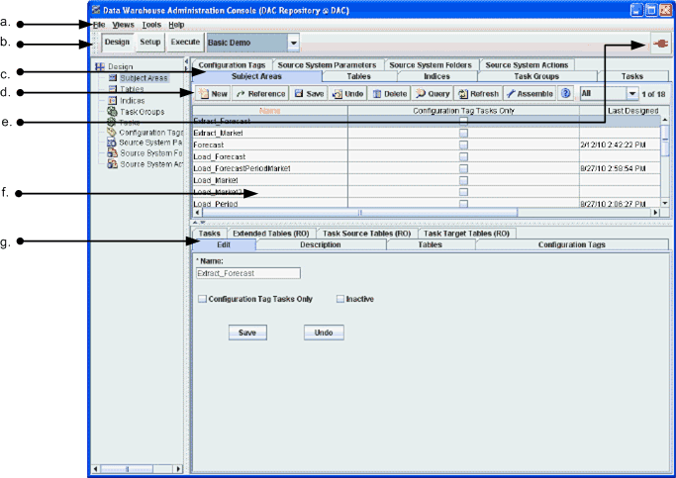The height and width of the screenshot is (478, 676).
Task: Toggle Configuration Tag Tasks Only for Load_ForecastPeriodMarket row
Action: tap(463, 168)
